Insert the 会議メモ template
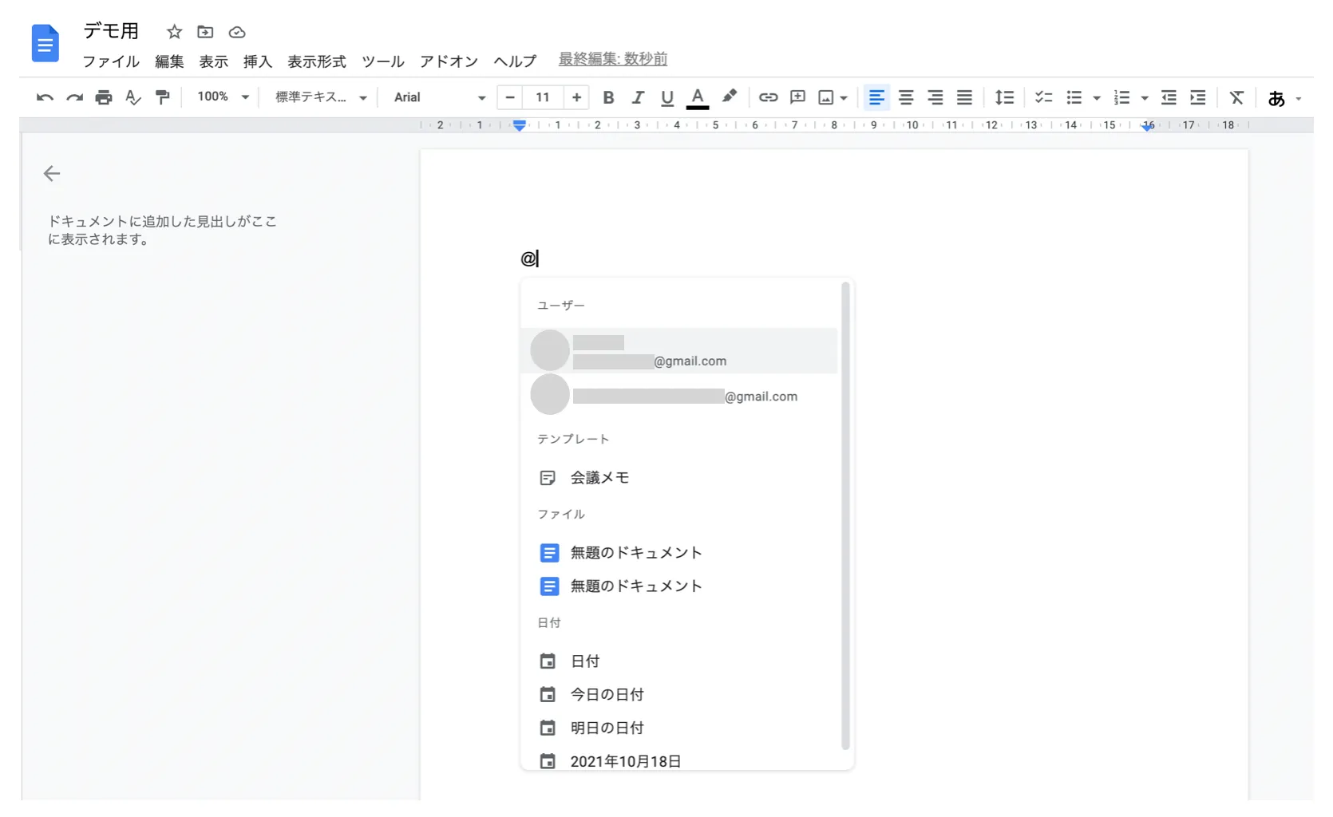Screen dimensions: 1333x817 pos(679,478)
